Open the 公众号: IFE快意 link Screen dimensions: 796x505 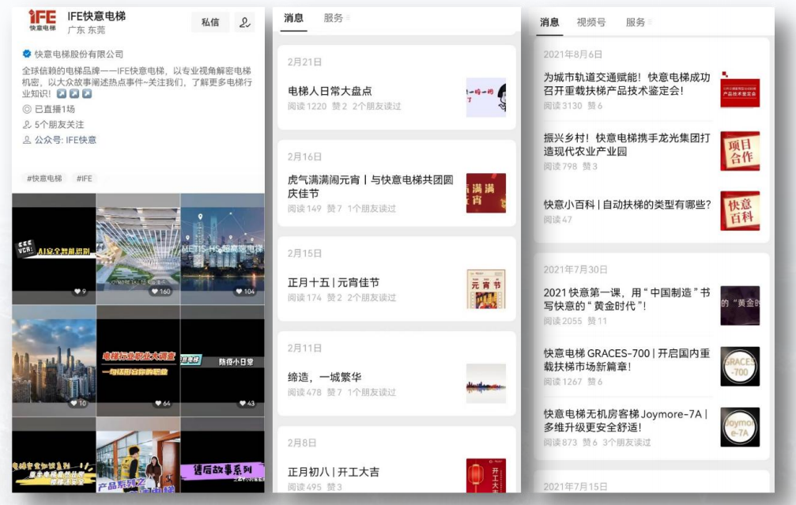coord(65,140)
